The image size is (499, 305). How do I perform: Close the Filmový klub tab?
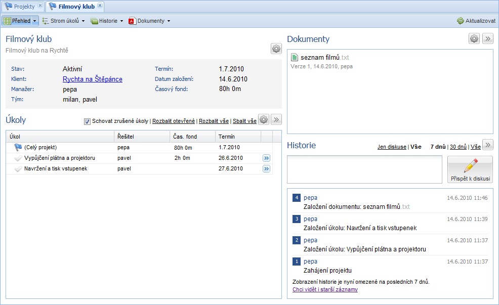(100, 6)
